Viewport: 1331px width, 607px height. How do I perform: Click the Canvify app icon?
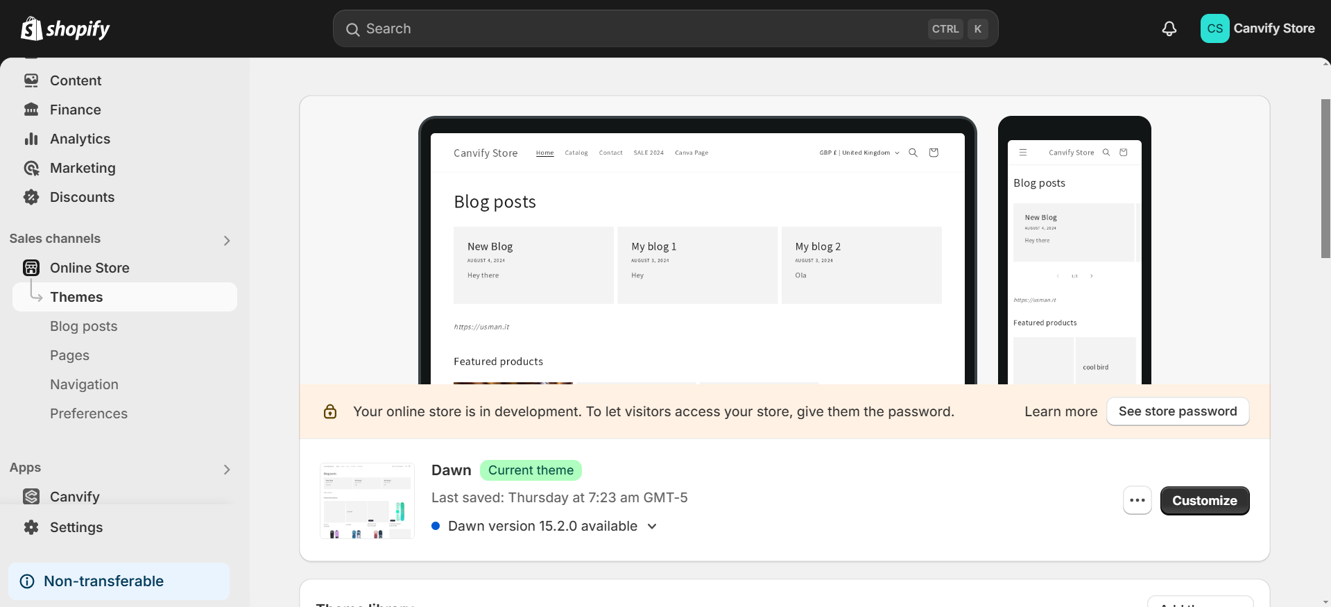(31, 497)
